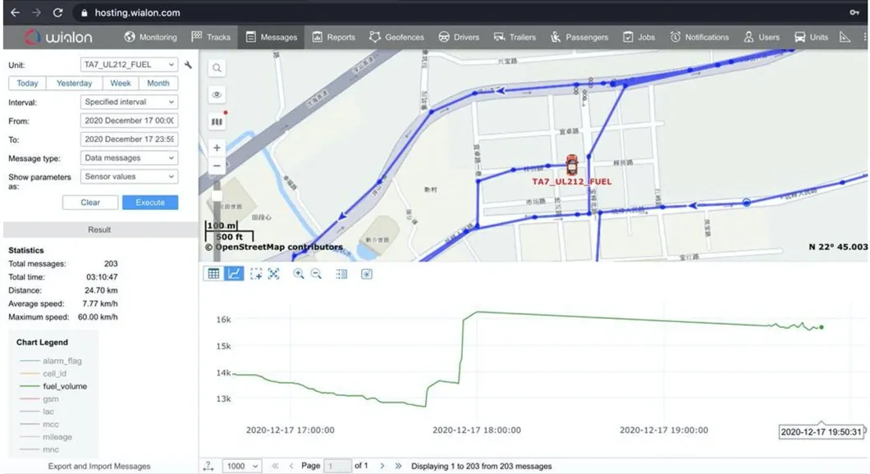Switch messages view to table mode
870x474 pixels.
213,273
